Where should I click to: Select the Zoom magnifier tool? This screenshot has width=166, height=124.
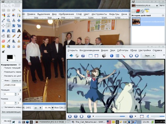click(9, 21)
